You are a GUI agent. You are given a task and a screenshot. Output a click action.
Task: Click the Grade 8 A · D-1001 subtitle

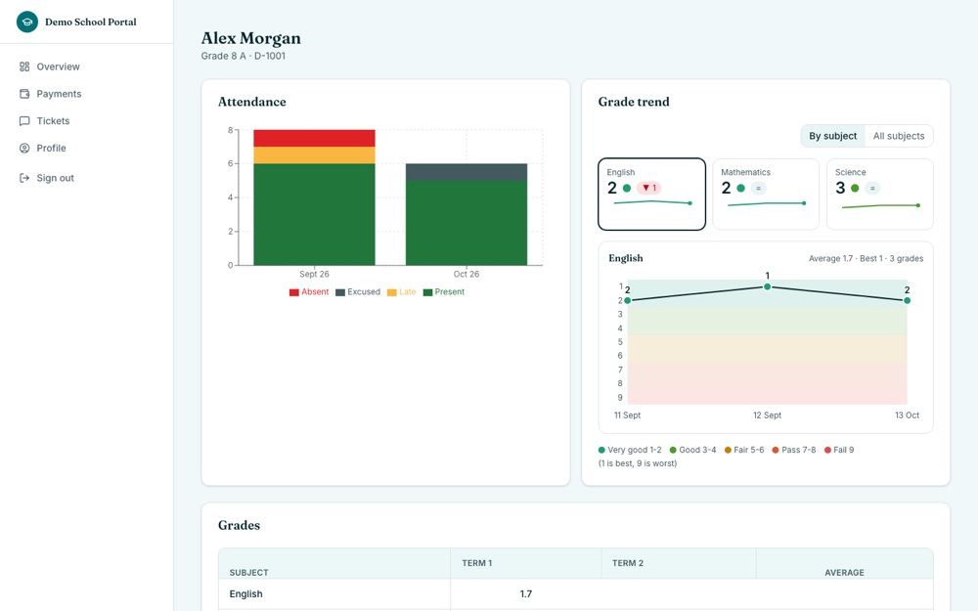244,56
